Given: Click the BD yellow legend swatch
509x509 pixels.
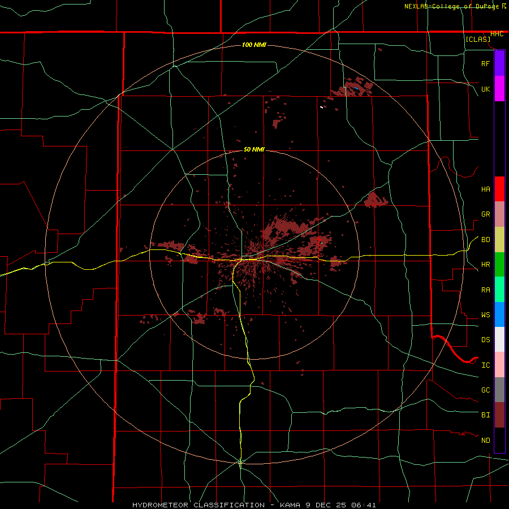Looking at the screenshot, I should pos(499,240).
